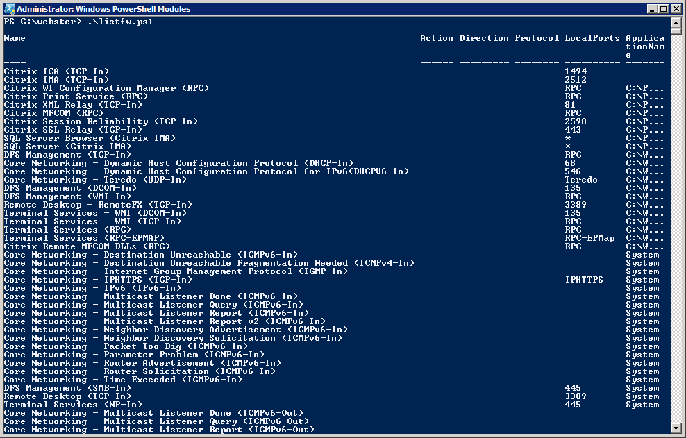This screenshot has height=438, width=686.
Task: Click the Teredo local port value
Action: [x=581, y=180]
